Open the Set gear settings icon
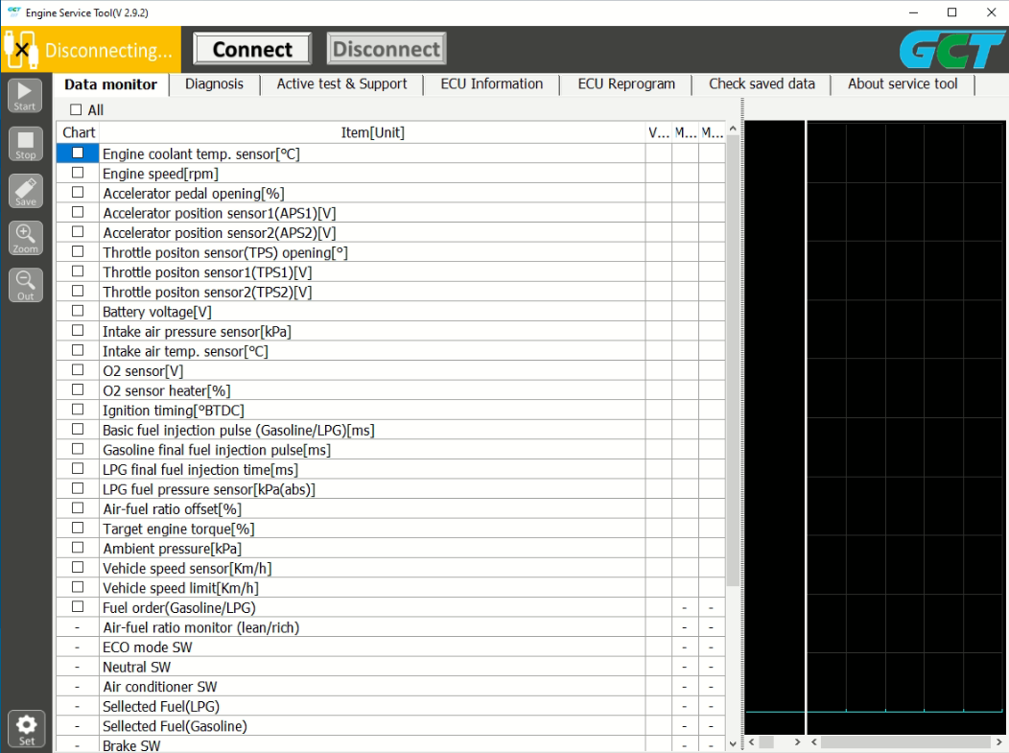This screenshot has width=1009, height=753. (x=26, y=729)
